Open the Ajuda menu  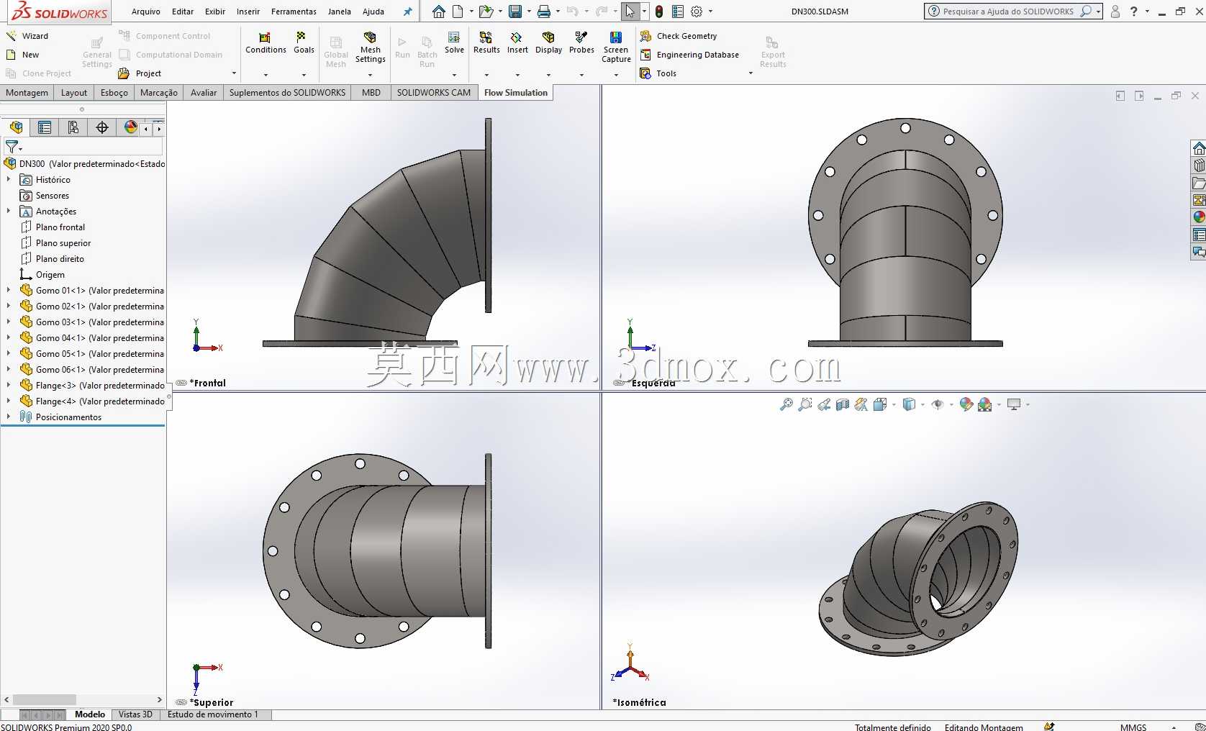tap(373, 12)
